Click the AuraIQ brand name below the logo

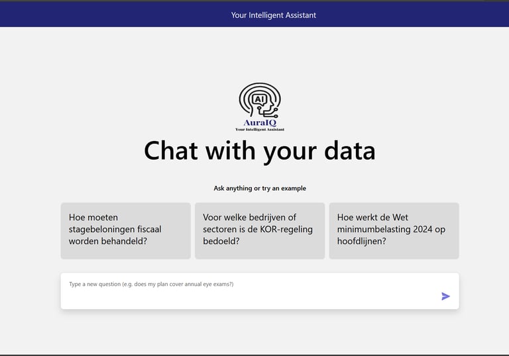click(x=259, y=122)
